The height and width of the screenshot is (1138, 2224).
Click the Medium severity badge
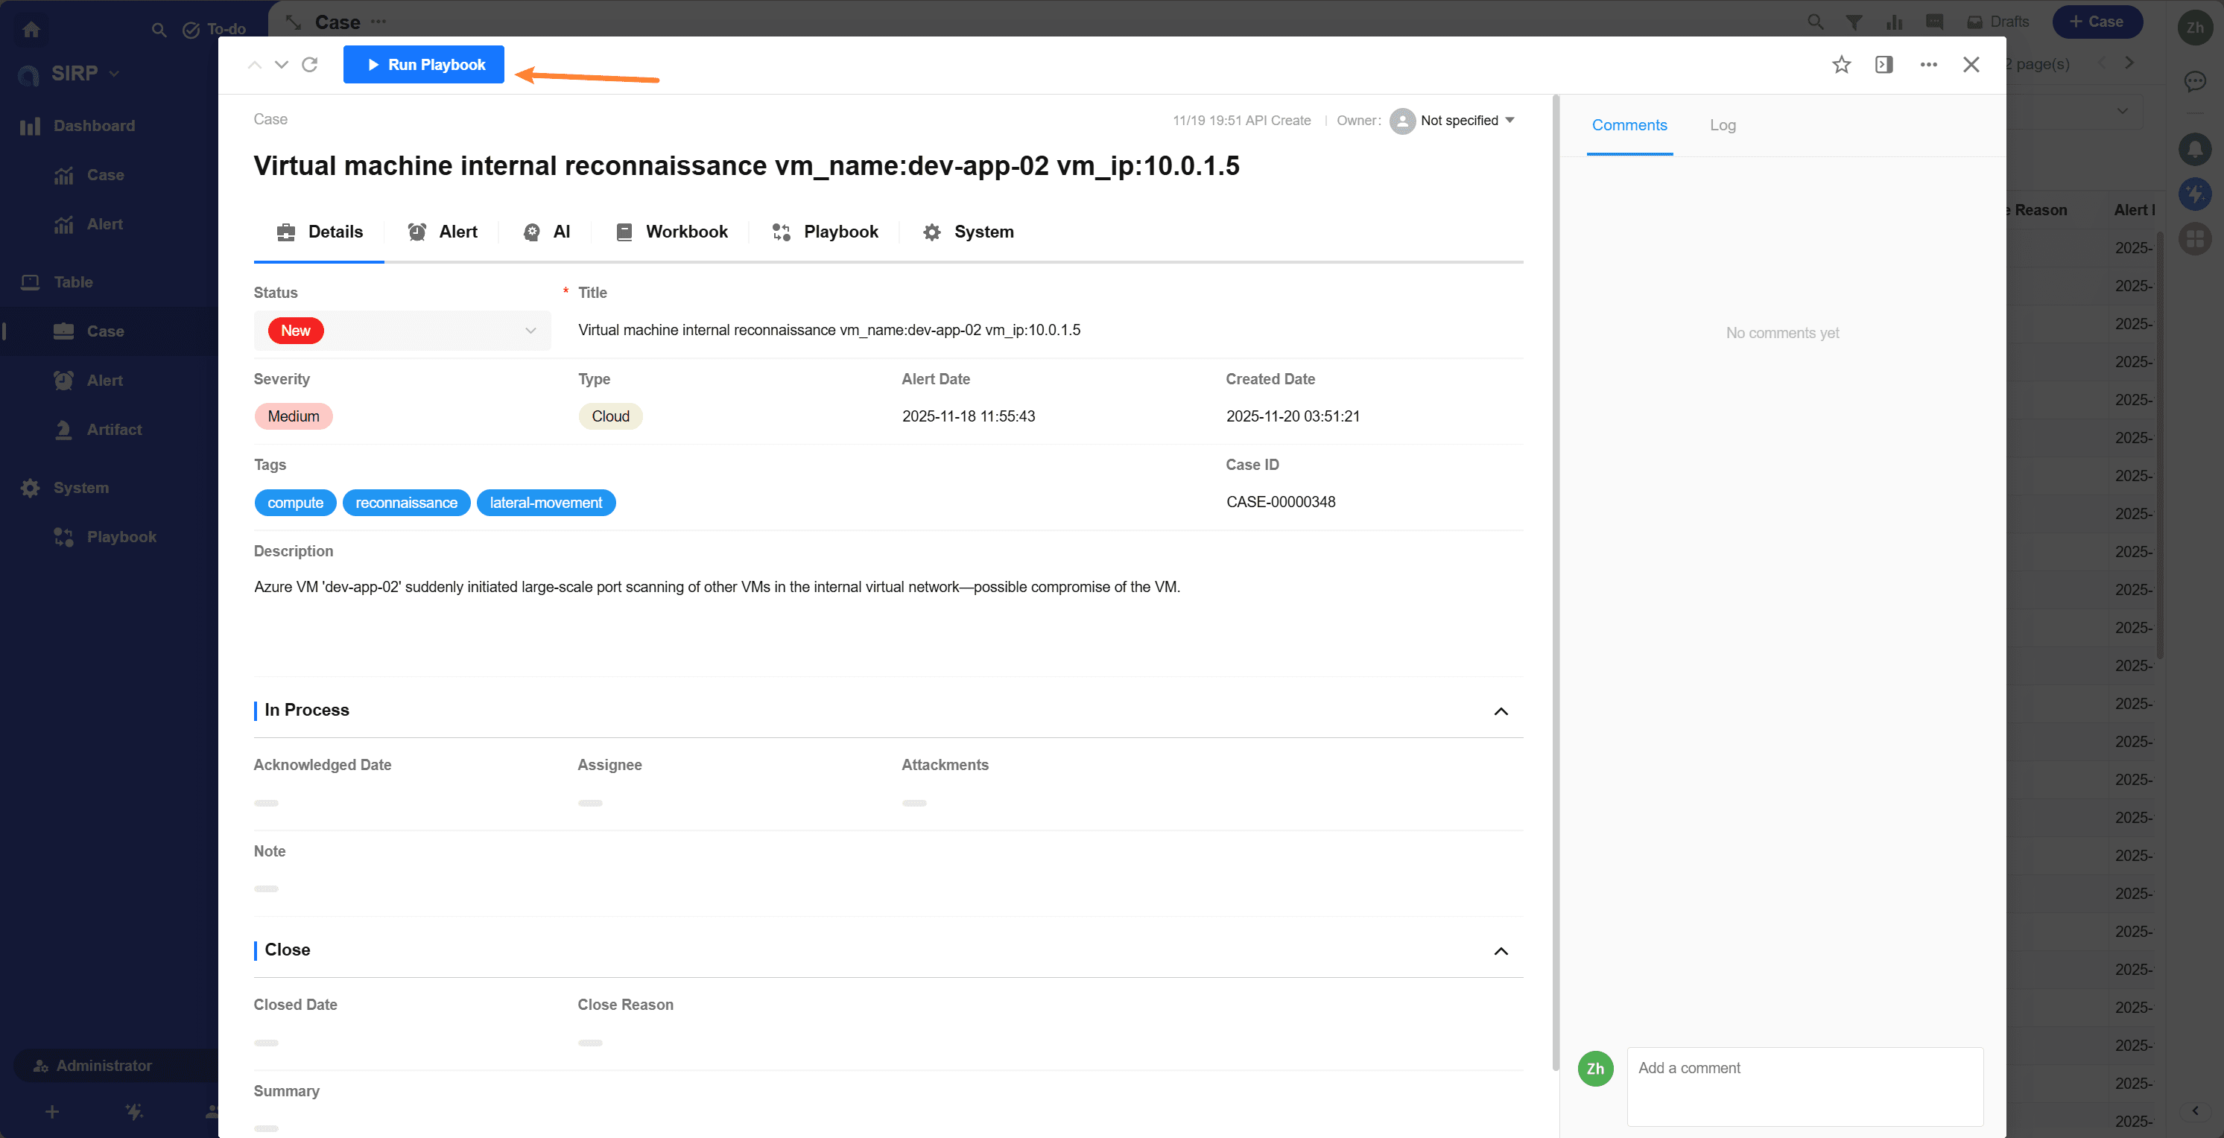pos(294,417)
